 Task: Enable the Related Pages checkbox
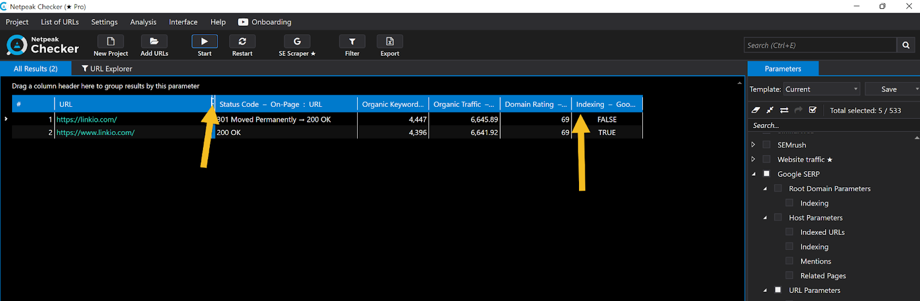(789, 276)
